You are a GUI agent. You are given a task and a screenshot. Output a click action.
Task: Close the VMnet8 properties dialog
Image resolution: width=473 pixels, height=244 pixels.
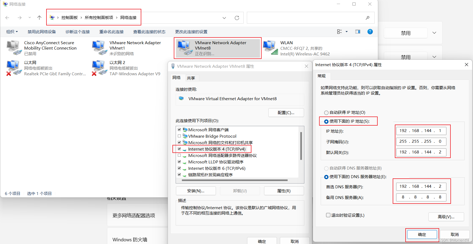pos(306,66)
